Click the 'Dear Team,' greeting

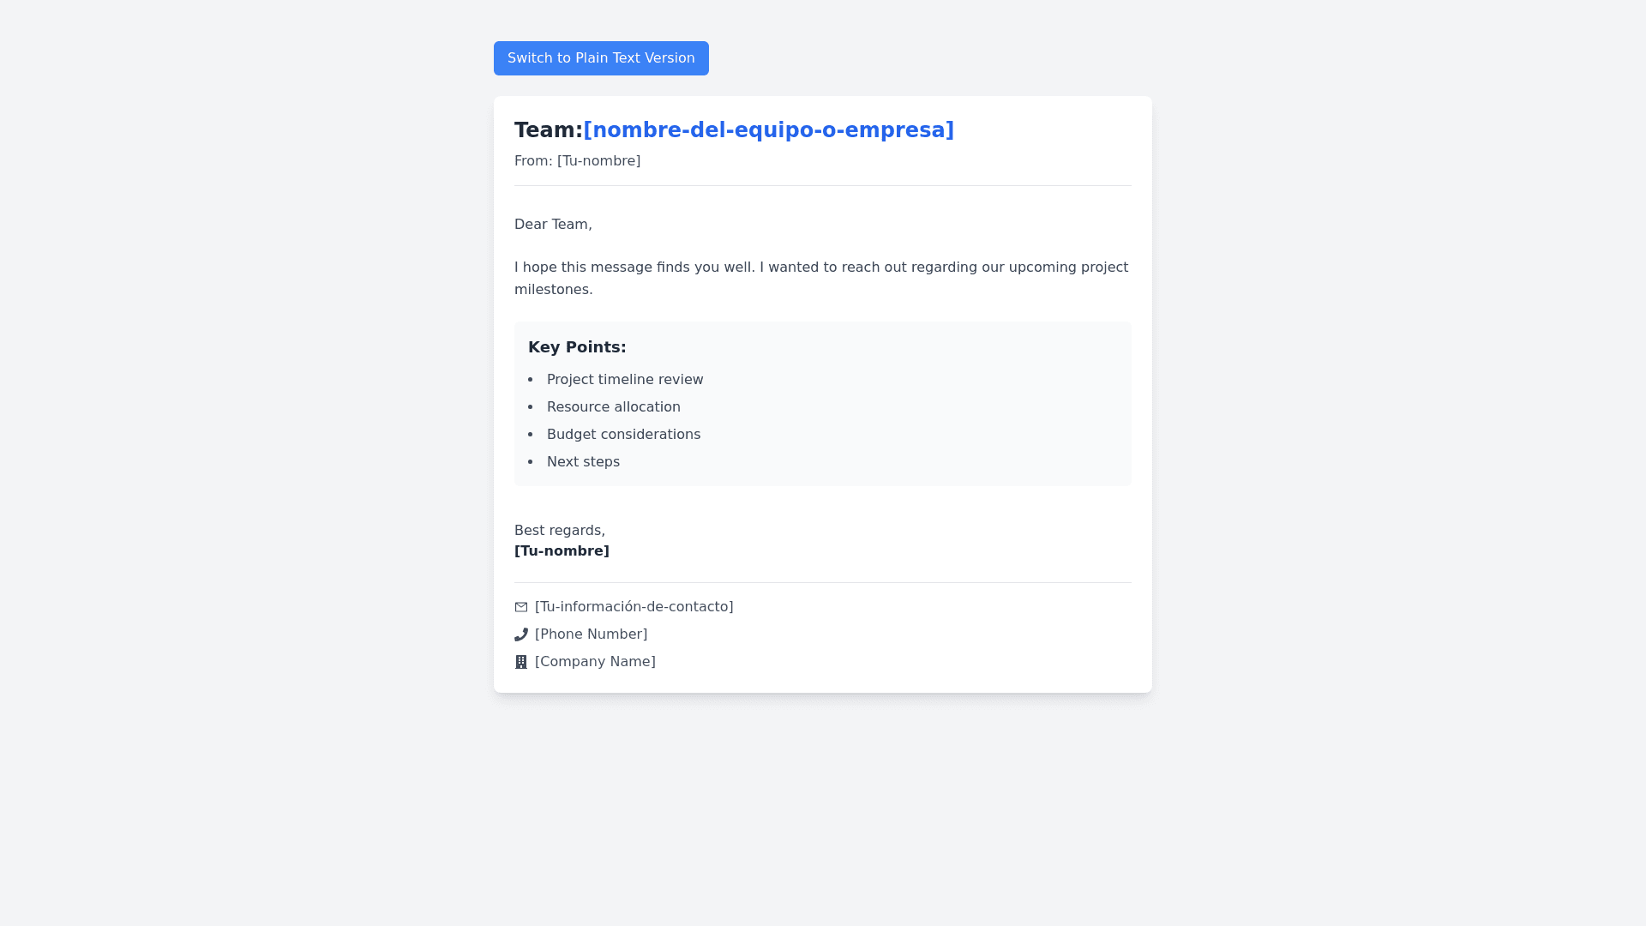(553, 225)
